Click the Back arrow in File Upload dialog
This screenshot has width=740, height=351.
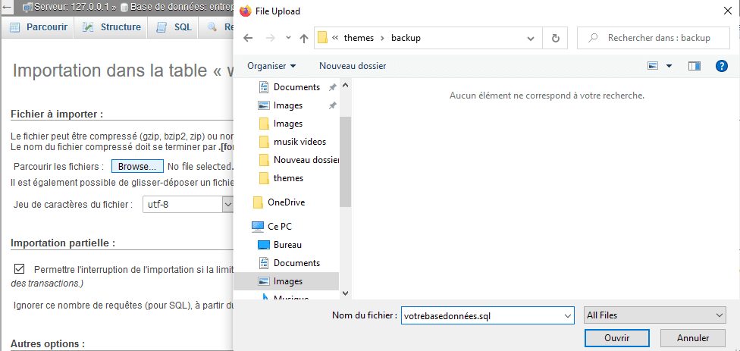click(248, 38)
